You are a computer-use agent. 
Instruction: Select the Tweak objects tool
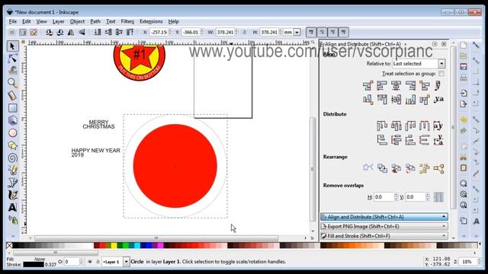point(12,71)
